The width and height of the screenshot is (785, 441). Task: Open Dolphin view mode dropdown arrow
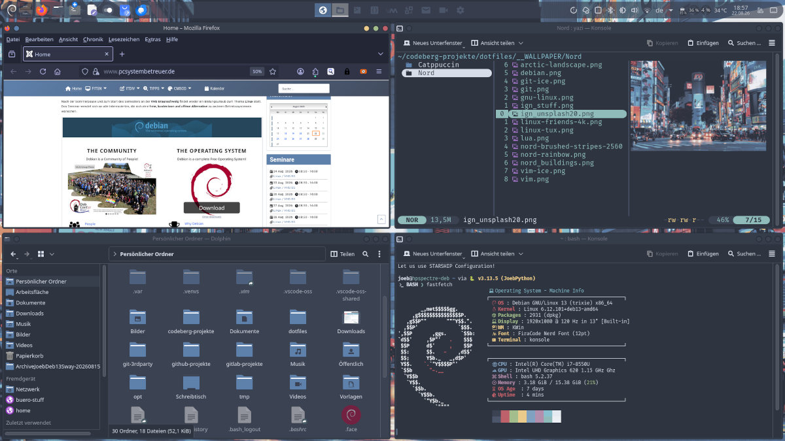pyautogui.click(x=52, y=253)
